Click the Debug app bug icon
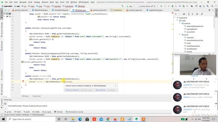The width and height of the screenshot is (218, 122). [172, 6]
